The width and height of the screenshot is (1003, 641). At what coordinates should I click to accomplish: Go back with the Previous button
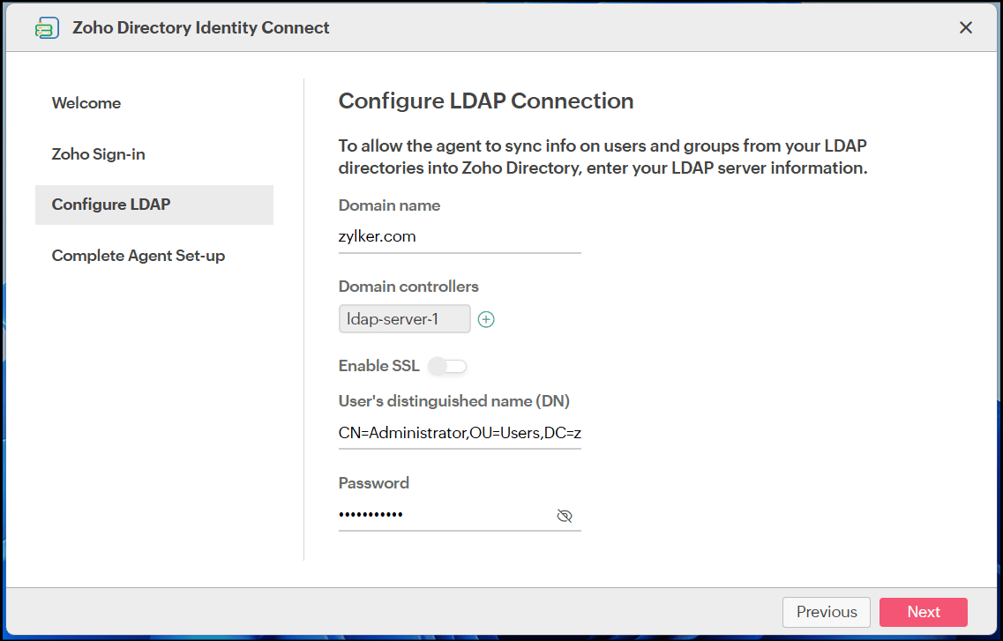click(x=826, y=612)
